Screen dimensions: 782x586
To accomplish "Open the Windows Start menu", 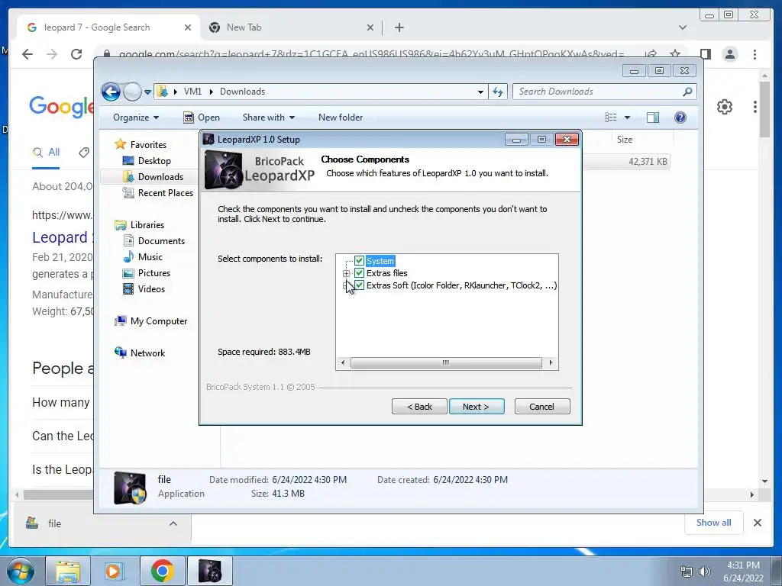I will 21,571.
